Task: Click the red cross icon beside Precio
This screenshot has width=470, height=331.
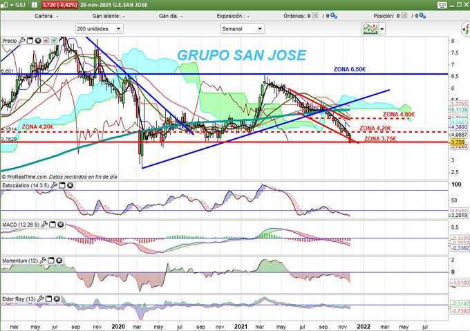Action: click(x=46, y=41)
